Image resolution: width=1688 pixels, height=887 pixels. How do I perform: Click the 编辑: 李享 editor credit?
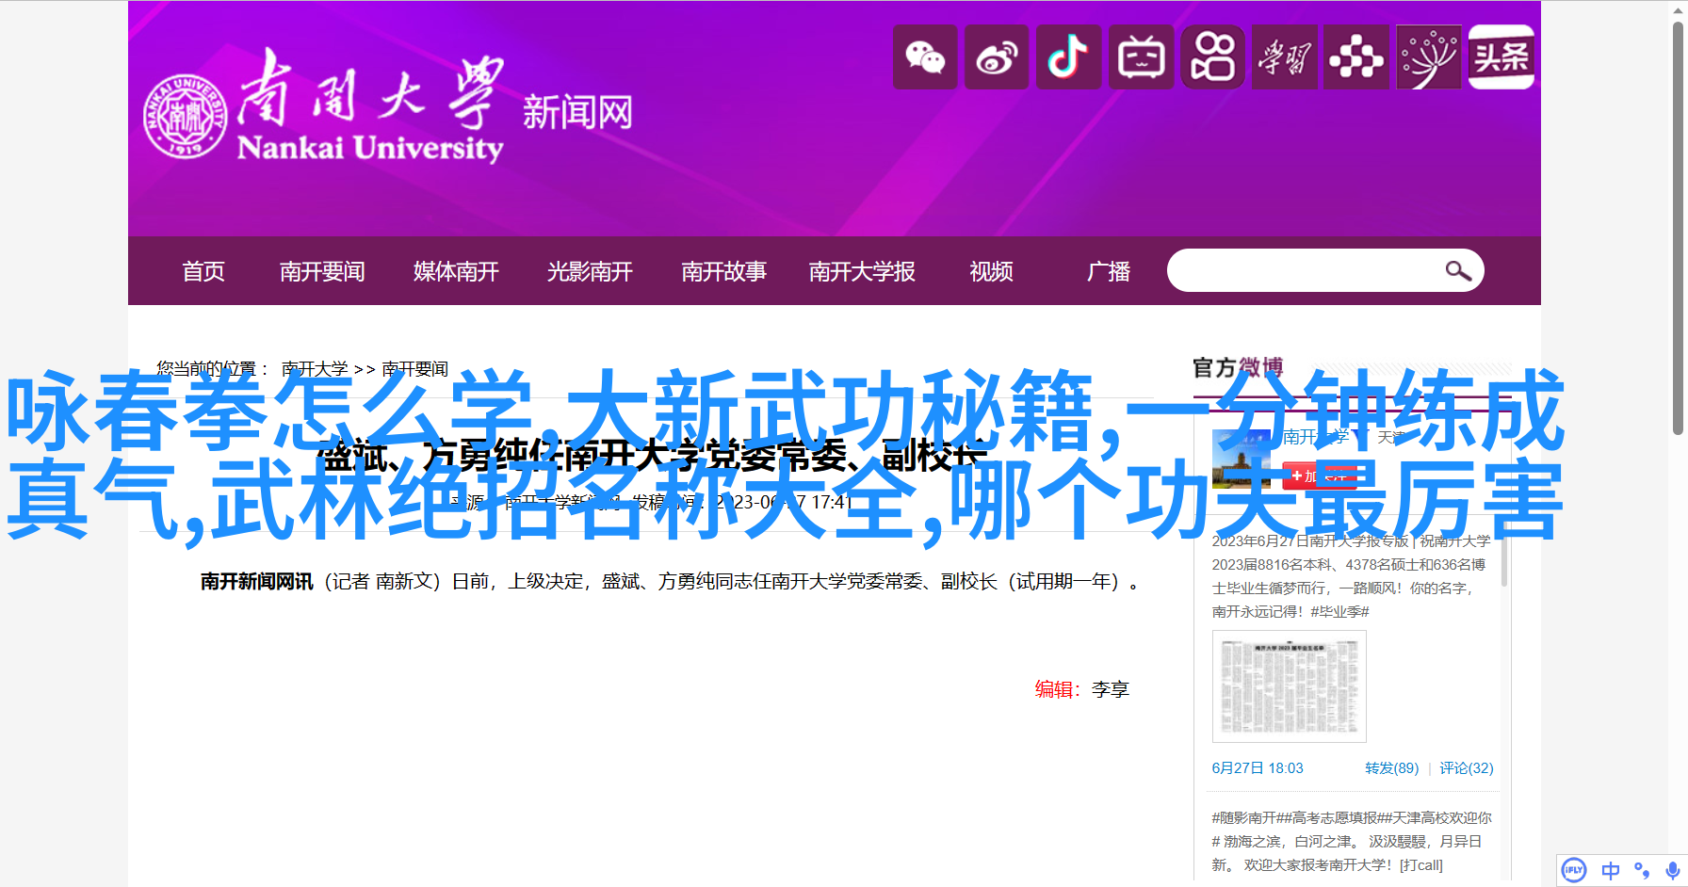coord(1081,689)
